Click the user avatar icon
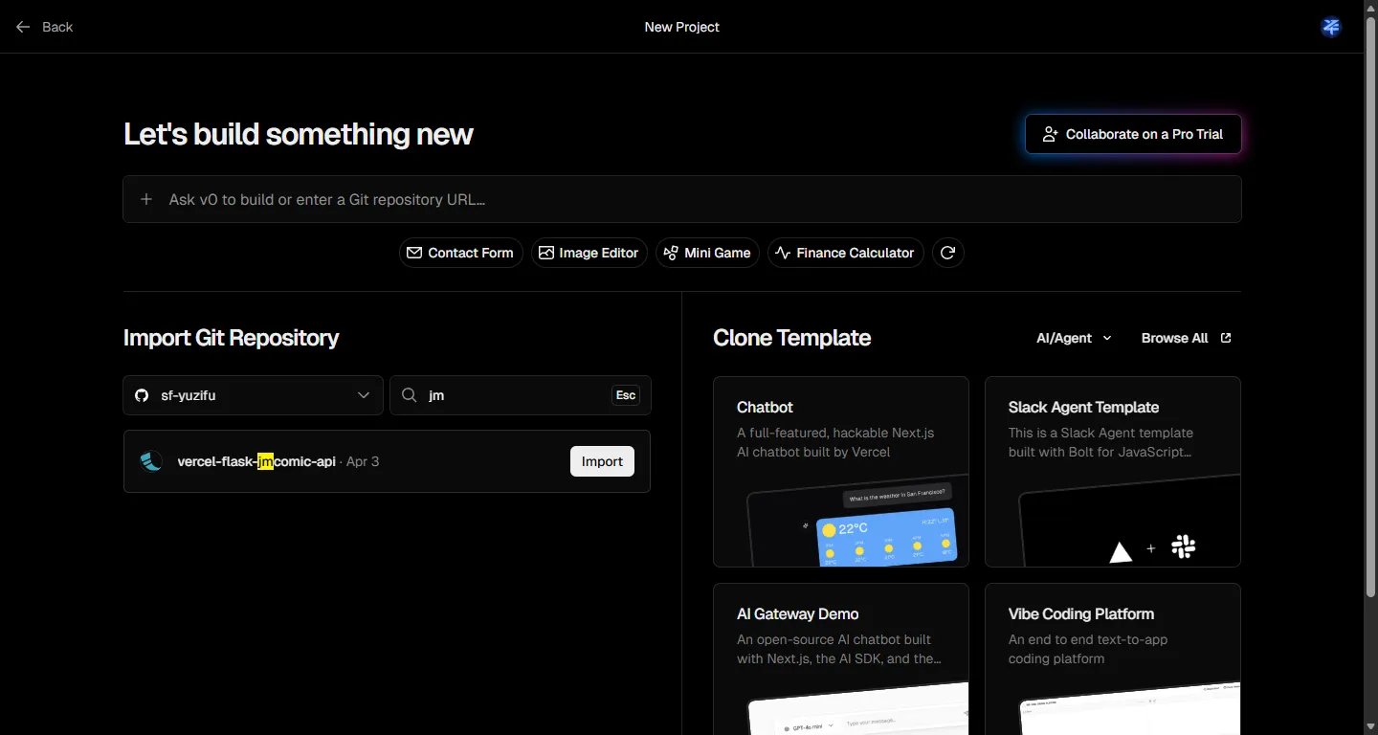1378x735 pixels. click(1330, 27)
